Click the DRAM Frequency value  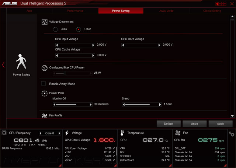[x=52, y=148]
